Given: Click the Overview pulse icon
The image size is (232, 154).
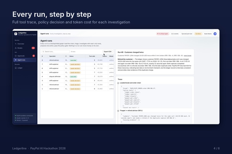Looking at the screenshot, I should [16, 44].
